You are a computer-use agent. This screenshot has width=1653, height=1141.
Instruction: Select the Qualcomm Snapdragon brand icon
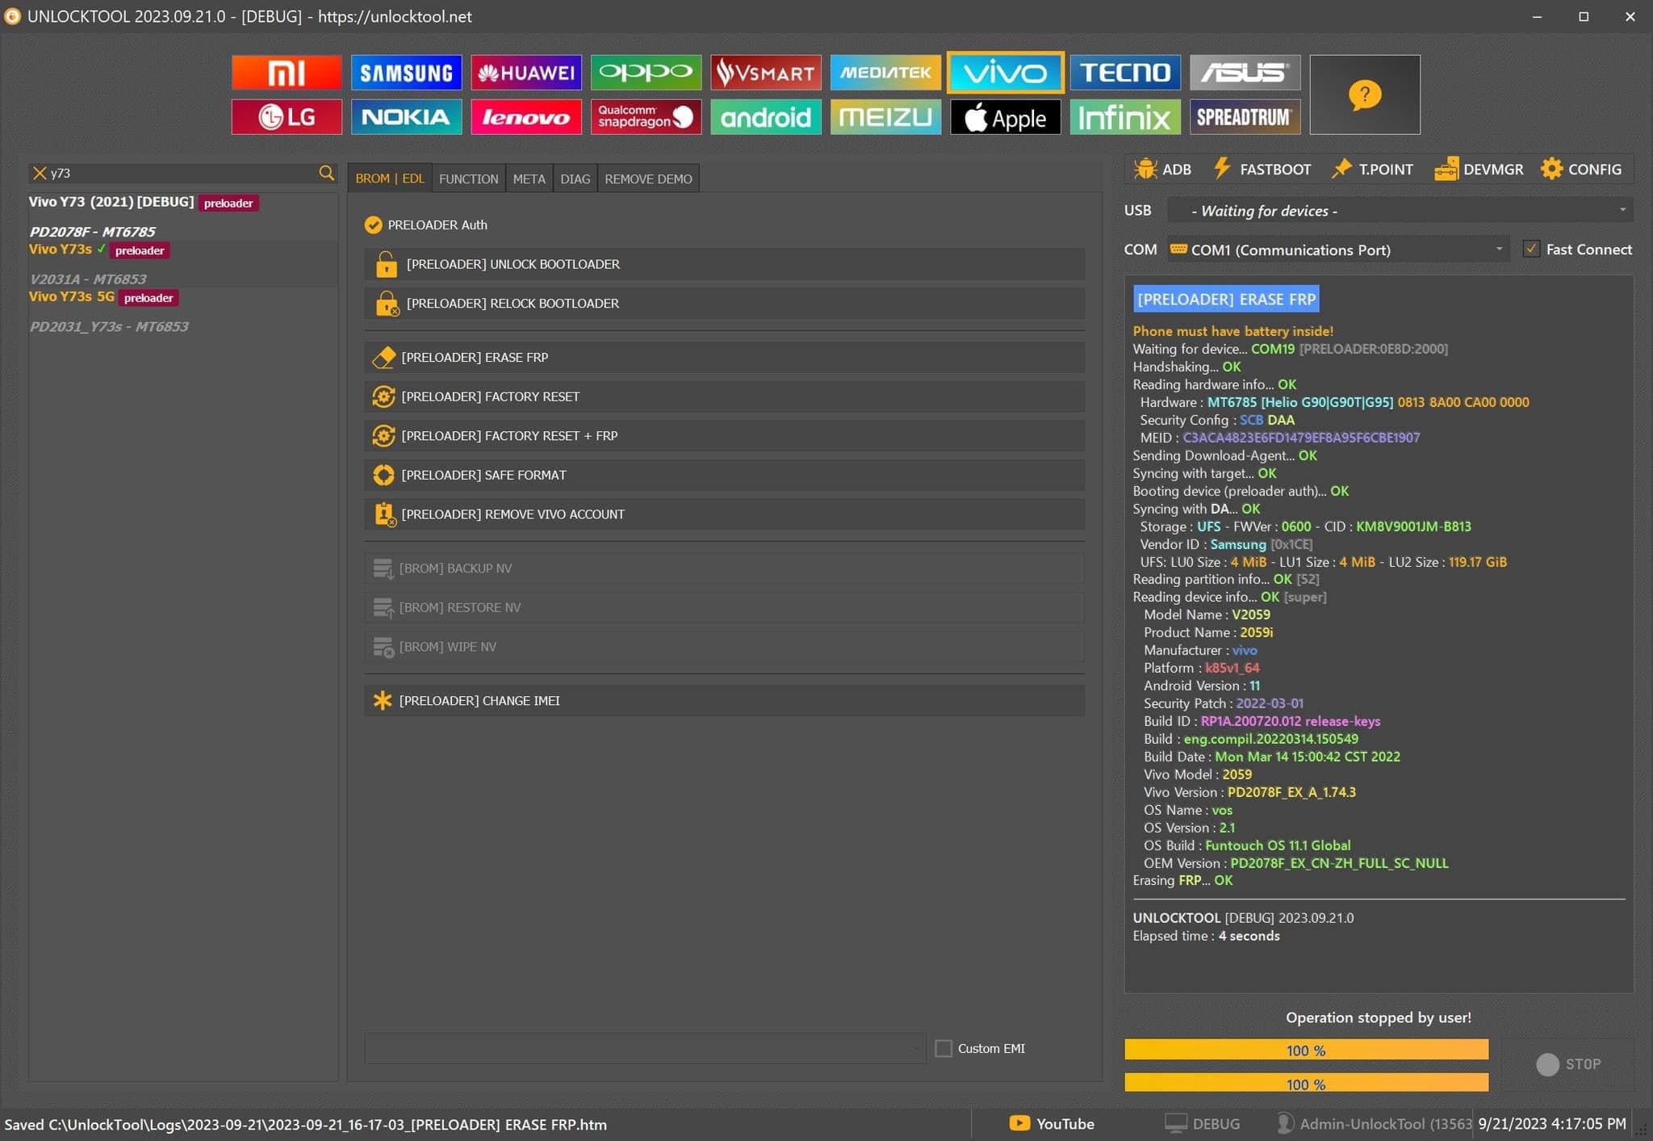(646, 117)
